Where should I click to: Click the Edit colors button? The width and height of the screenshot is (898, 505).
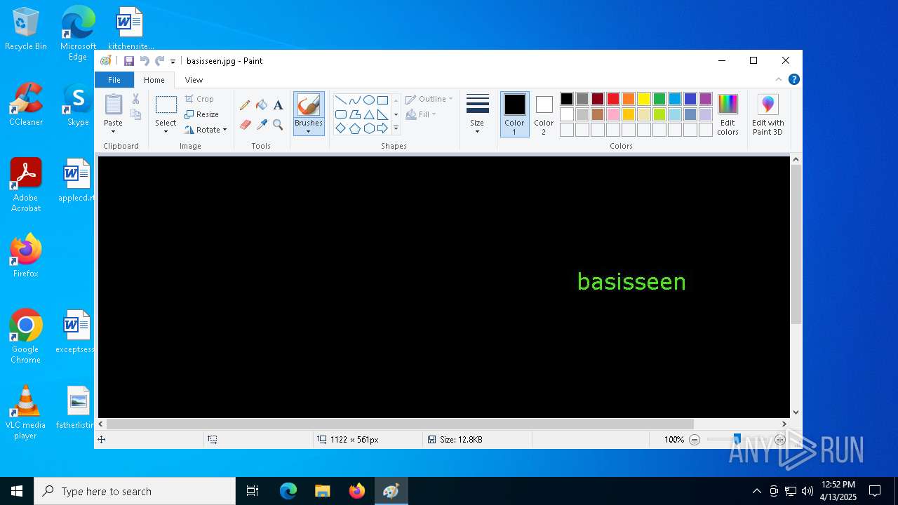728,114
